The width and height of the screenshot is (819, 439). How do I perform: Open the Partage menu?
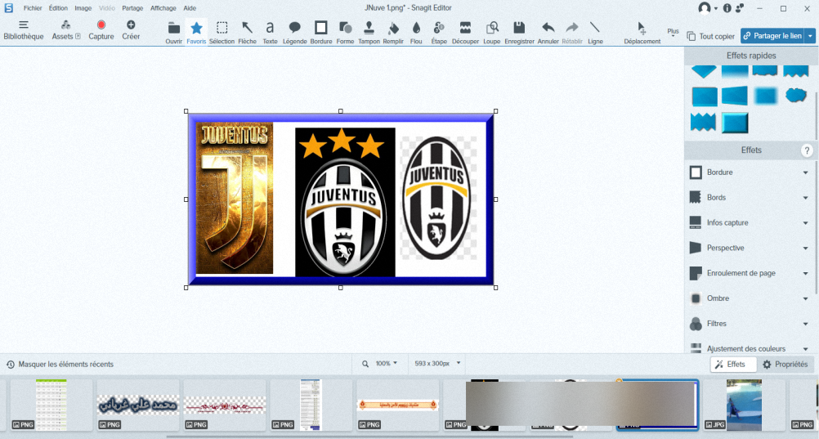pos(132,8)
